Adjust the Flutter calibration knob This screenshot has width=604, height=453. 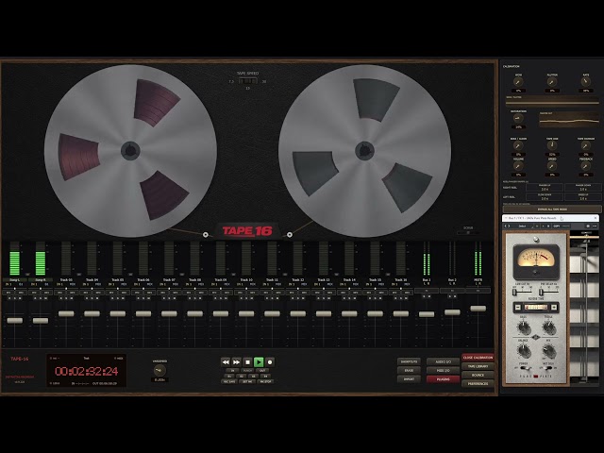552,82
